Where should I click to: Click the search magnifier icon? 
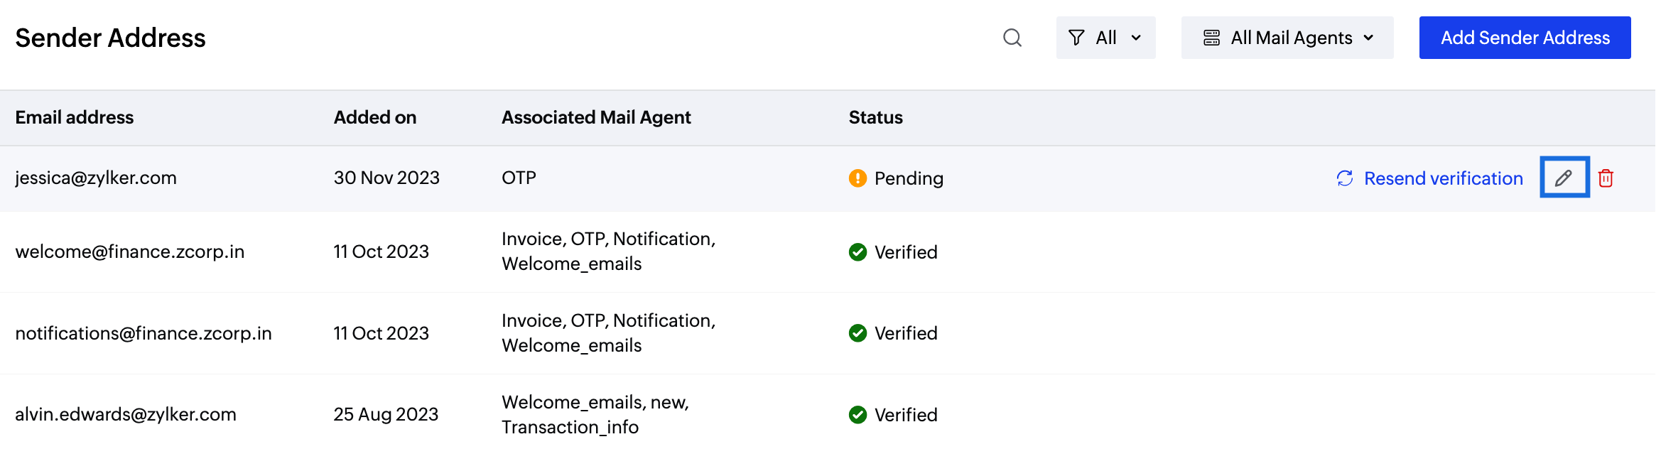[1012, 38]
